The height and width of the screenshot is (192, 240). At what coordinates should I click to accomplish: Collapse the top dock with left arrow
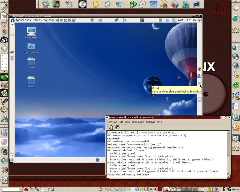coord(37,4)
